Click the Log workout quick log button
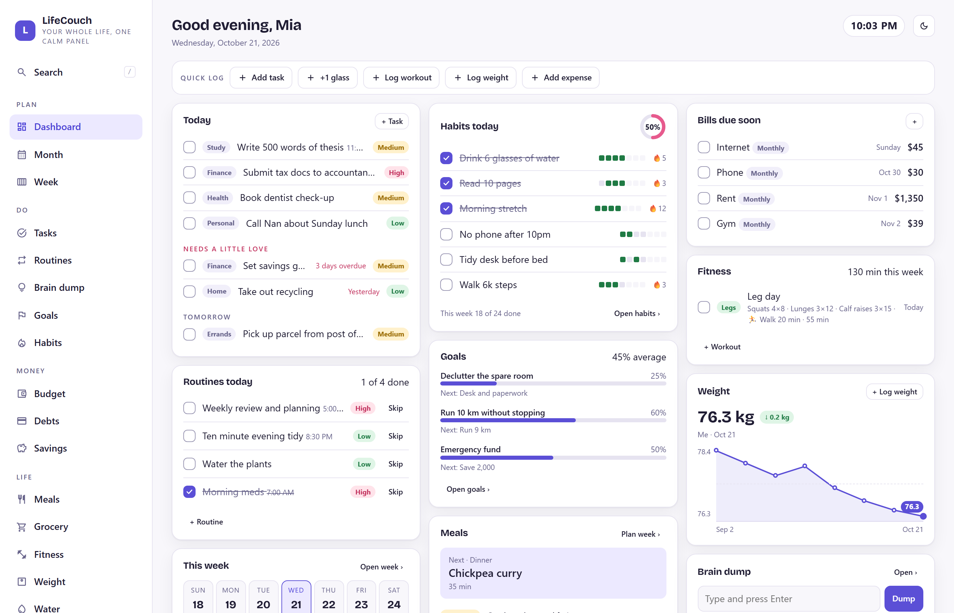The height and width of the screenshot is (613, 954). tap(401, 78)
